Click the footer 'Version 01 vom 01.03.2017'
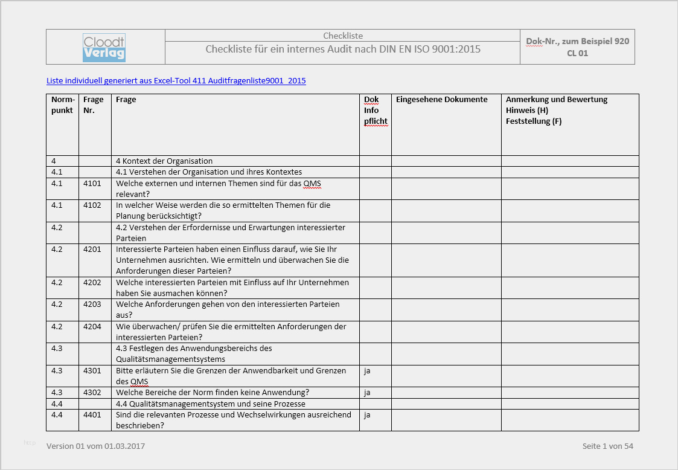This screenshot has width=678, height=470. tap(95, 446)
